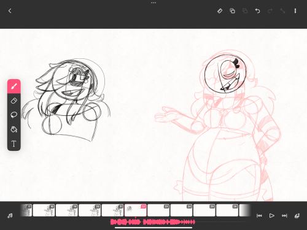
Task: Play the animation
Action: point(272,216)
